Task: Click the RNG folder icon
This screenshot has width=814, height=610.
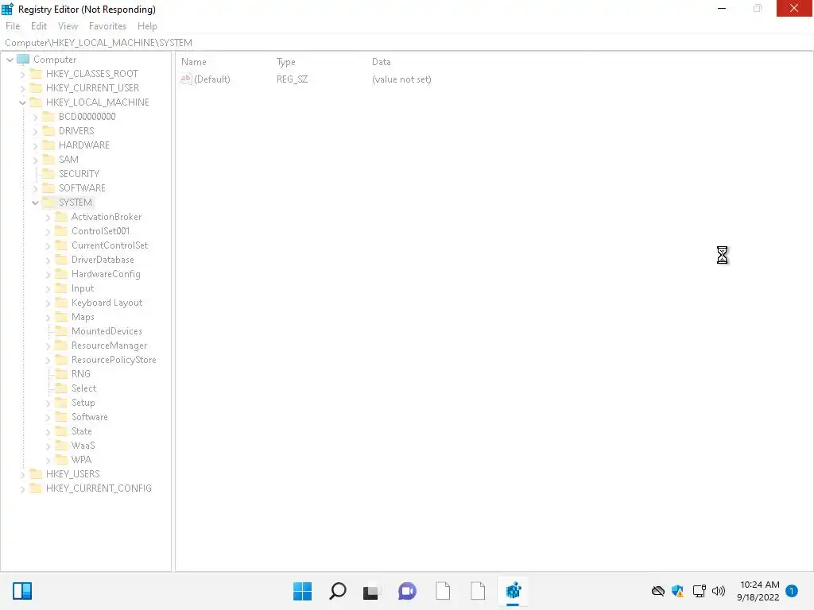Action: [x=60, y=374]
